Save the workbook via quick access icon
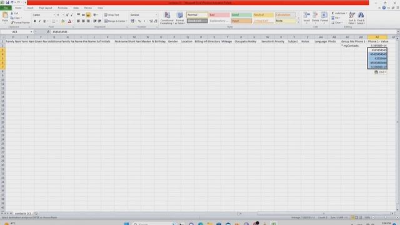 pos(7,2)
